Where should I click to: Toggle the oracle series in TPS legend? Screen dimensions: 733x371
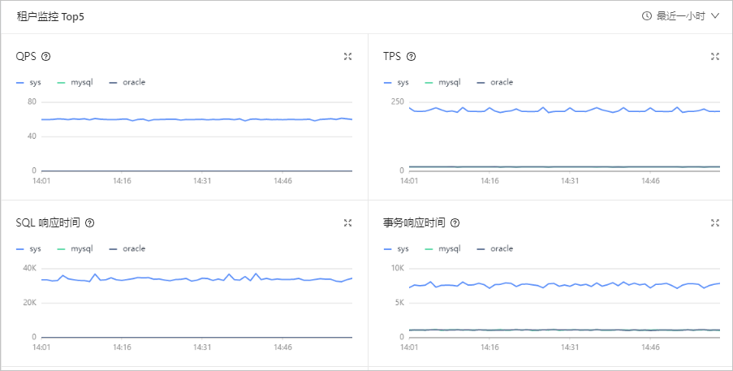pos(494,82)
